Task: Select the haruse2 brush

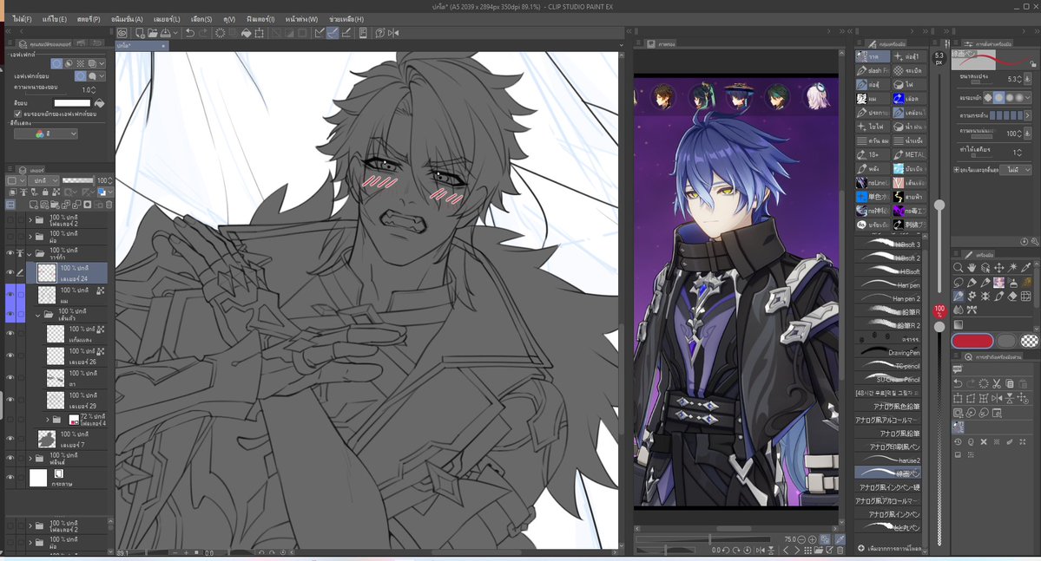Action: (x=888, y=460)
